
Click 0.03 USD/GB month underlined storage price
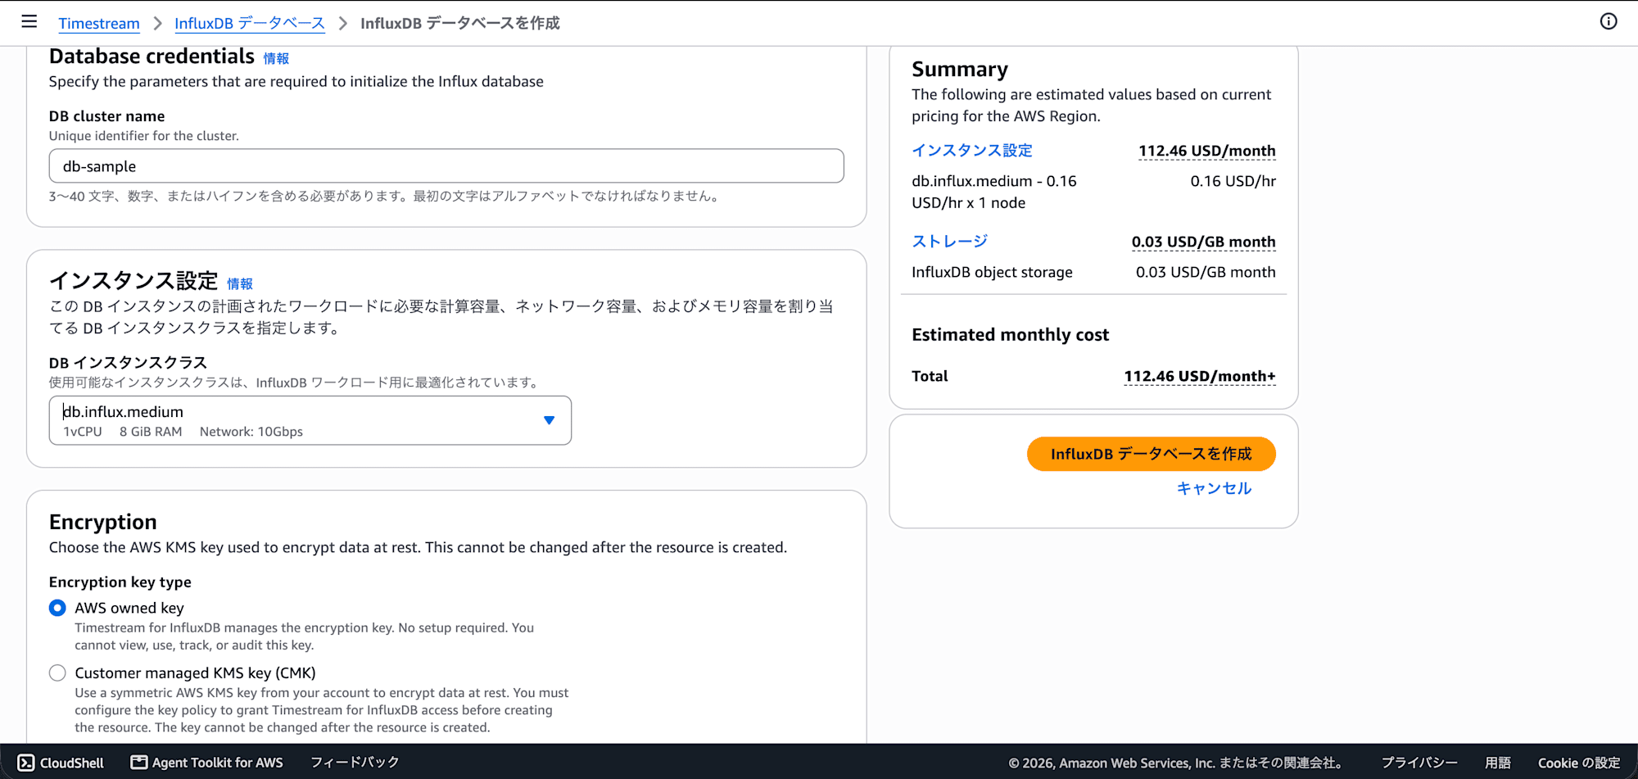(x=1203, y=242)
